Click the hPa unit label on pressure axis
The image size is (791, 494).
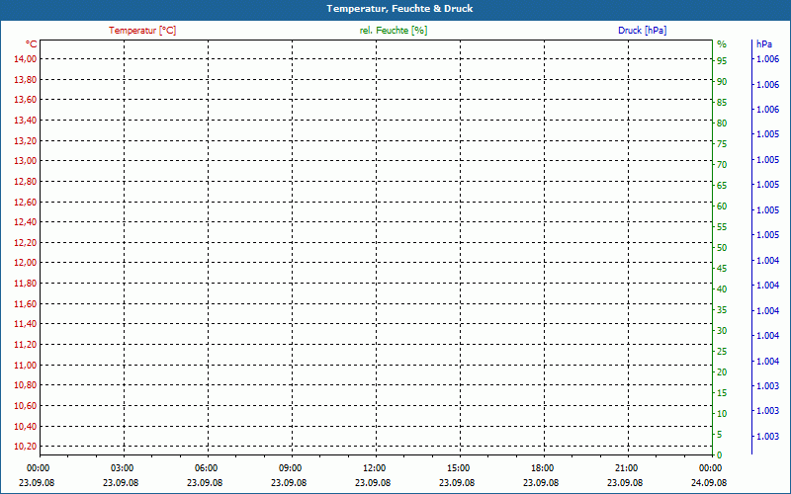pos(764,44)
